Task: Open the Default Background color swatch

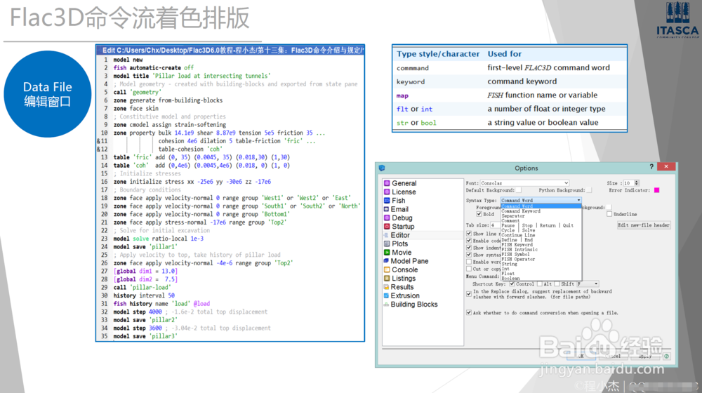Action: pyautogui.click(x=519, y=190)
